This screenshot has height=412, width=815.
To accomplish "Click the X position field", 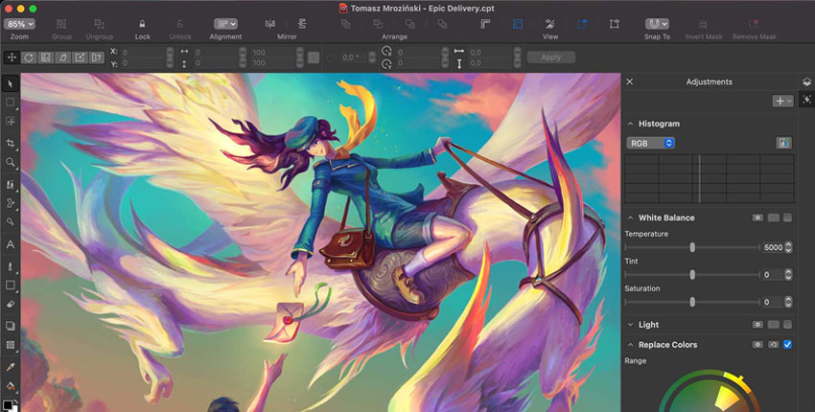I will click(x=143, y=53).
